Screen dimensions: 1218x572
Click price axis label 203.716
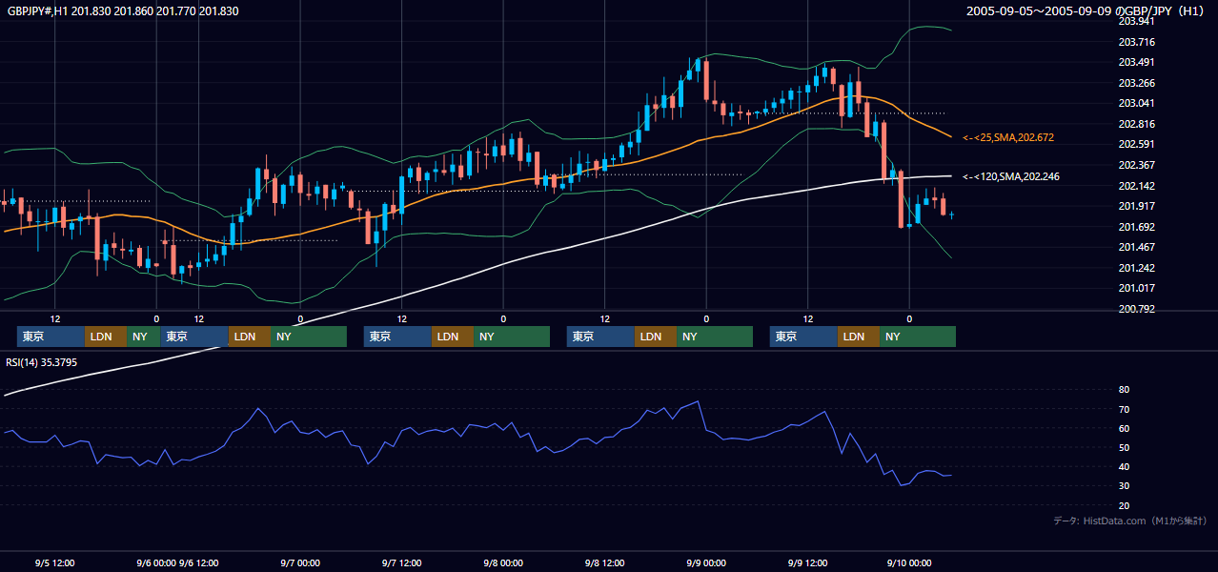[1136, 42]
